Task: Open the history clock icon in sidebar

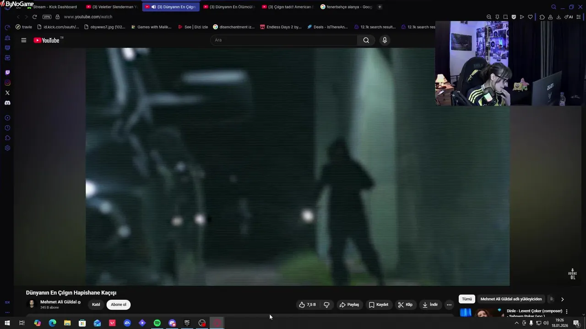Action: point(7,128)
